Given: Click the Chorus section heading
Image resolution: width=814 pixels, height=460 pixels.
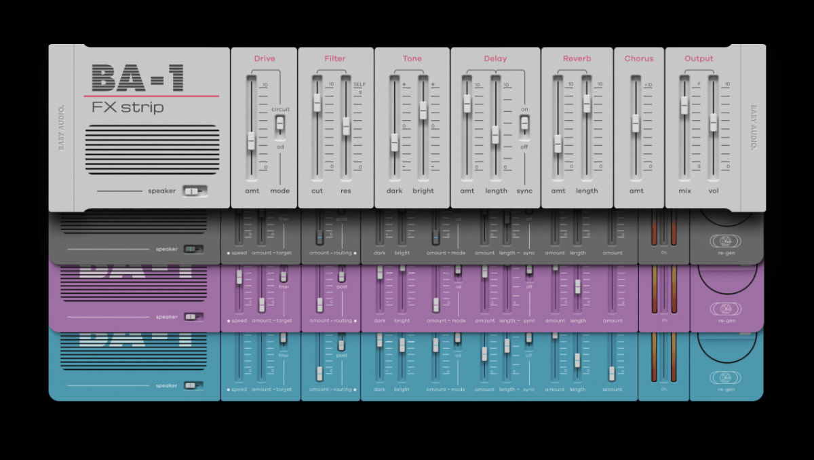Looking at the screenshot, I should tap(639, 58).
